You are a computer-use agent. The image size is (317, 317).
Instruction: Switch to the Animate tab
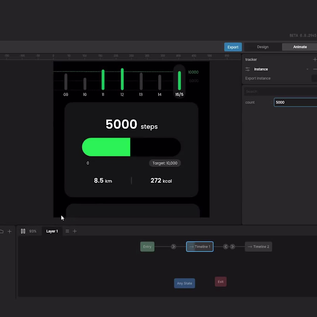(300, 47)
